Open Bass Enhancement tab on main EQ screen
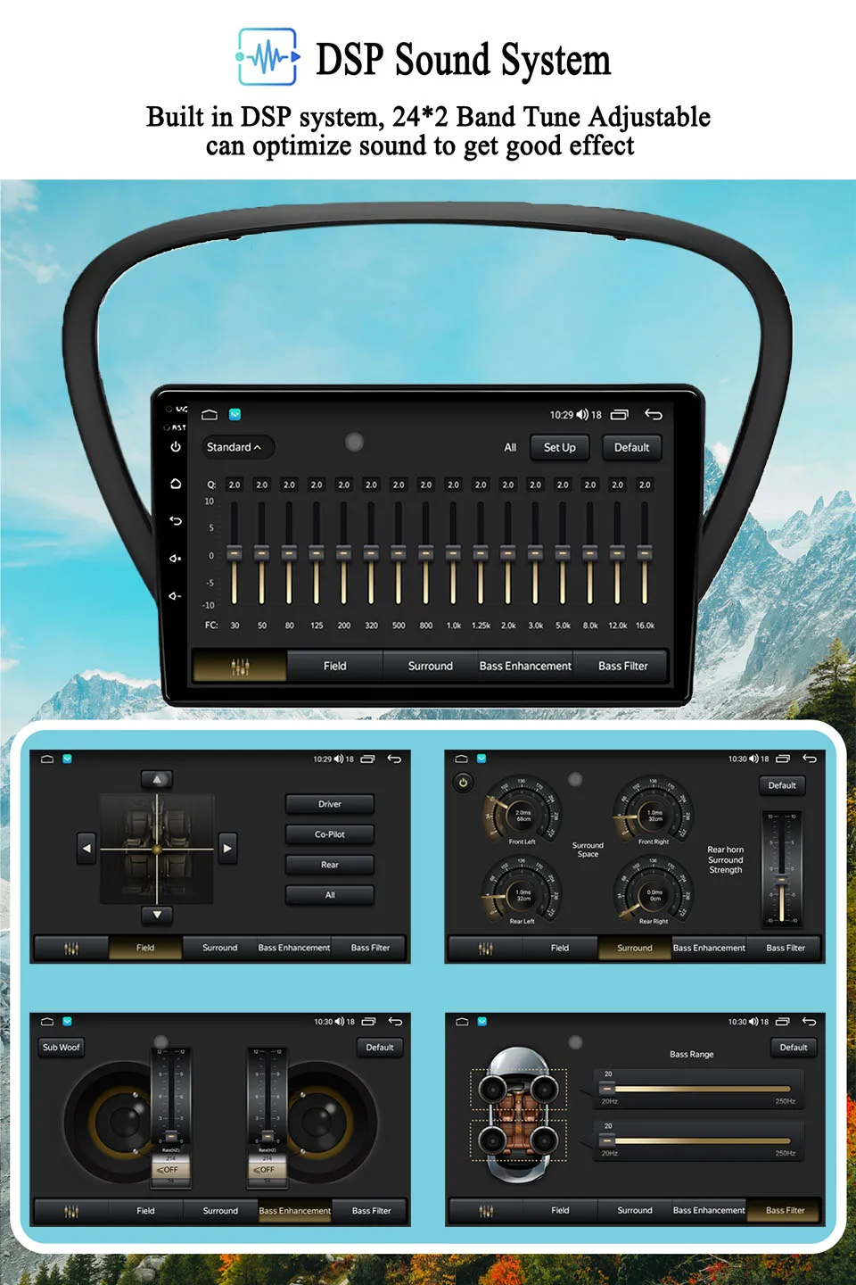Viewport: 856px width, 1285px height. coord(526,667)
